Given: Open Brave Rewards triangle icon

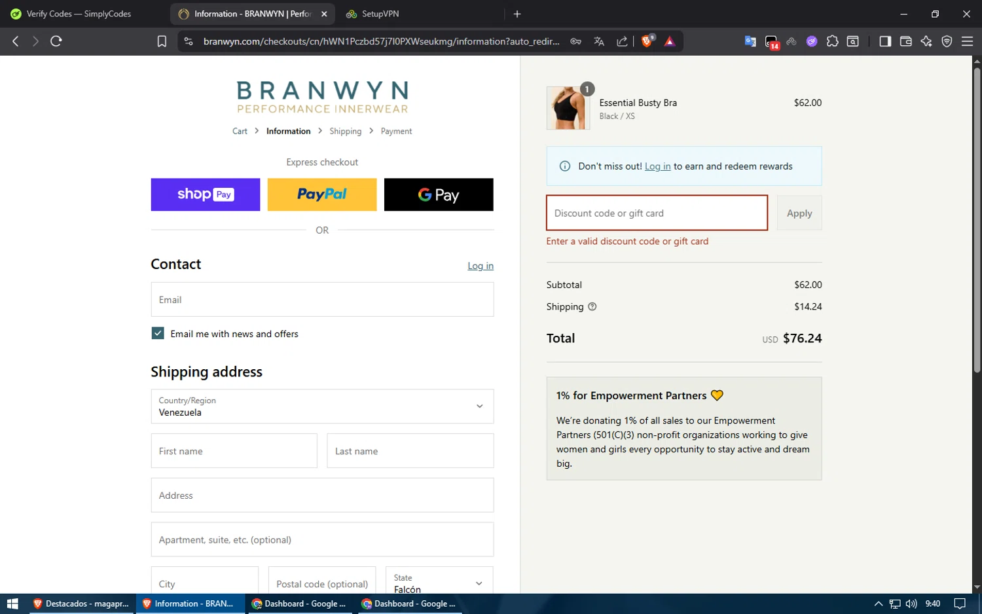Looking at the screenshot, I should pyautogui.click(x=670, y=41).
